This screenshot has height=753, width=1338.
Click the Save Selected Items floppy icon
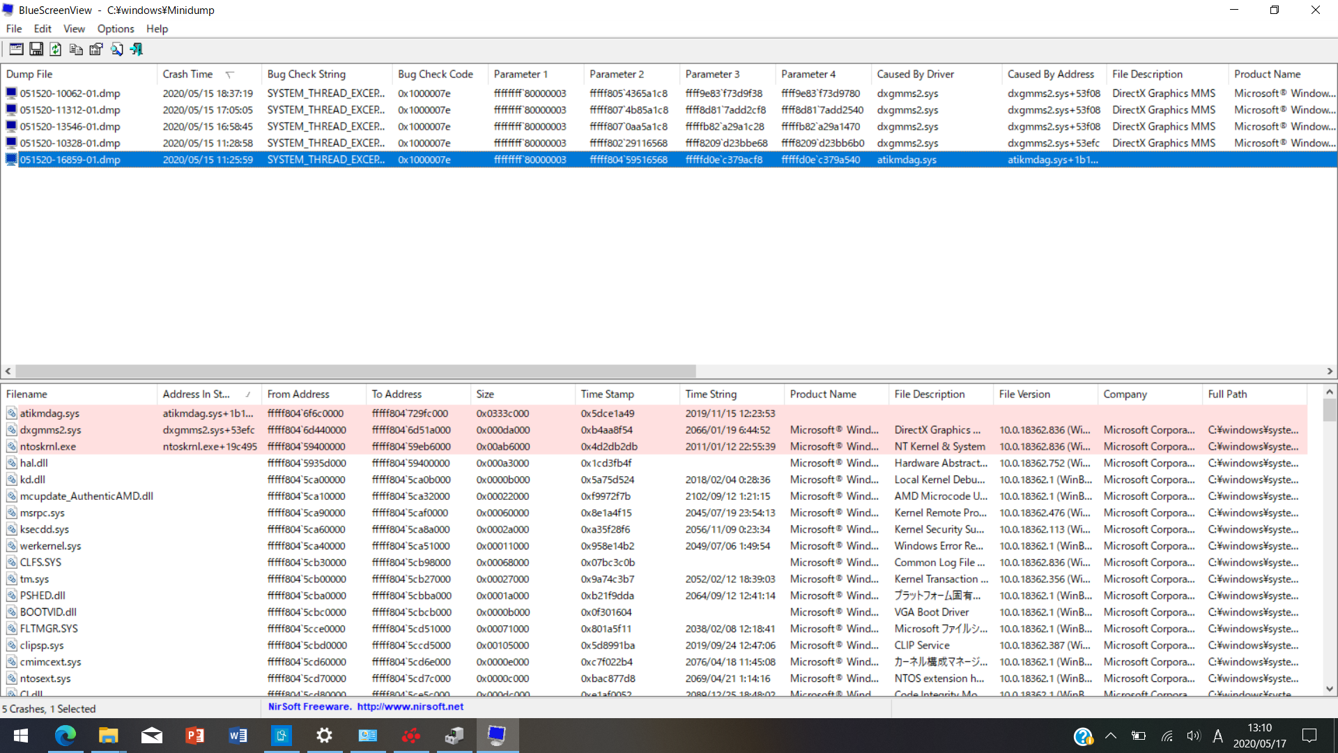[x=36, y=50]
